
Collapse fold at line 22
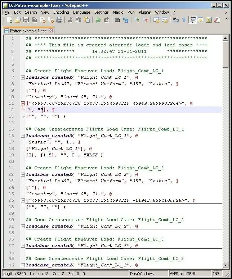(23, 174)
